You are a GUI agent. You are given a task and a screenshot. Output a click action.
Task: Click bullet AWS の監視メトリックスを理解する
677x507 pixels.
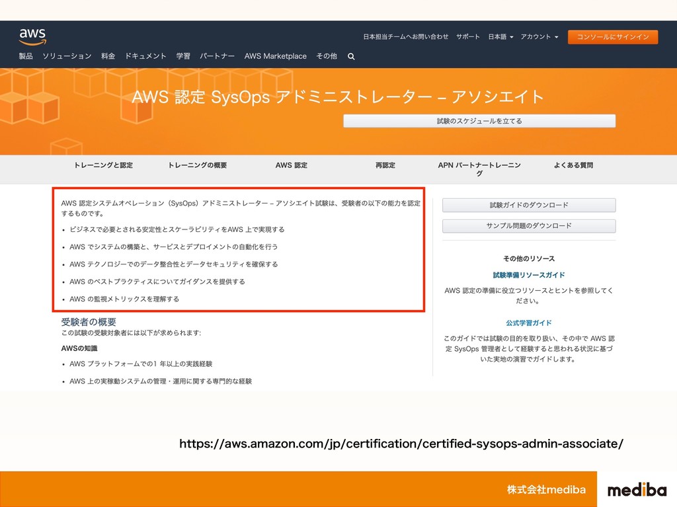click(x=124, y=299)
